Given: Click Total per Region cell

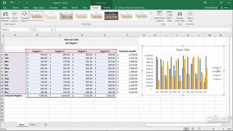Looking at the screenshot, I should tap(15, 96).
